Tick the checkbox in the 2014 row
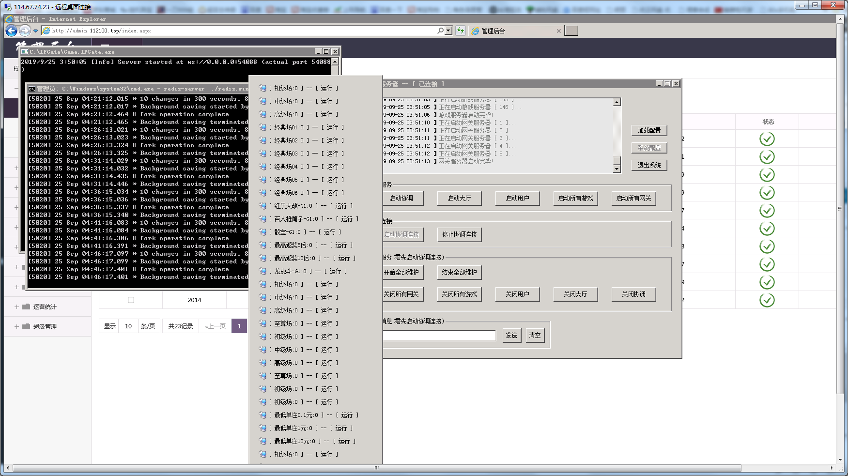This screenshot has height=476, width=848. [131, 300]
